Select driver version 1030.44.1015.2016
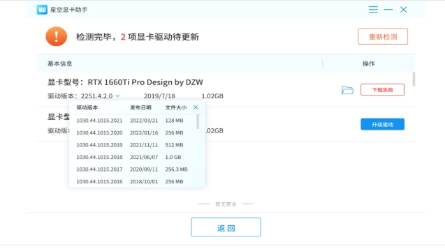The image size is (445, 251). click(x=99, y=181)
